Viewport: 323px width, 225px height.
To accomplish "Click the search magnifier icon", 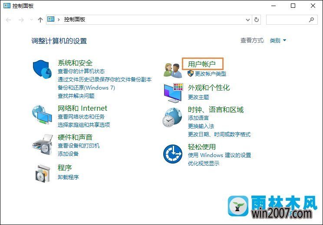I will point(312,20).
